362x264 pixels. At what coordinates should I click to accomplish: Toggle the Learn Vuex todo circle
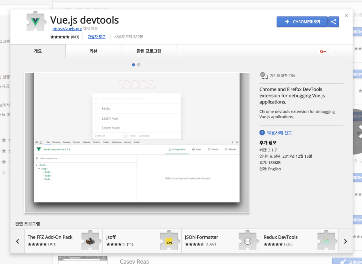click(96, 128)
